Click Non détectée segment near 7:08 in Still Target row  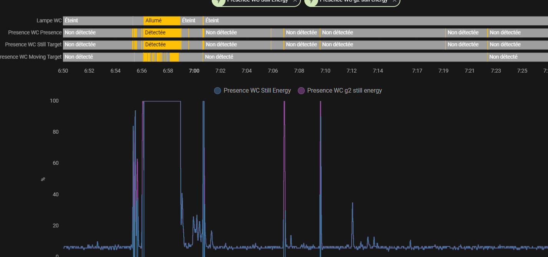click(x=302, y=45)
